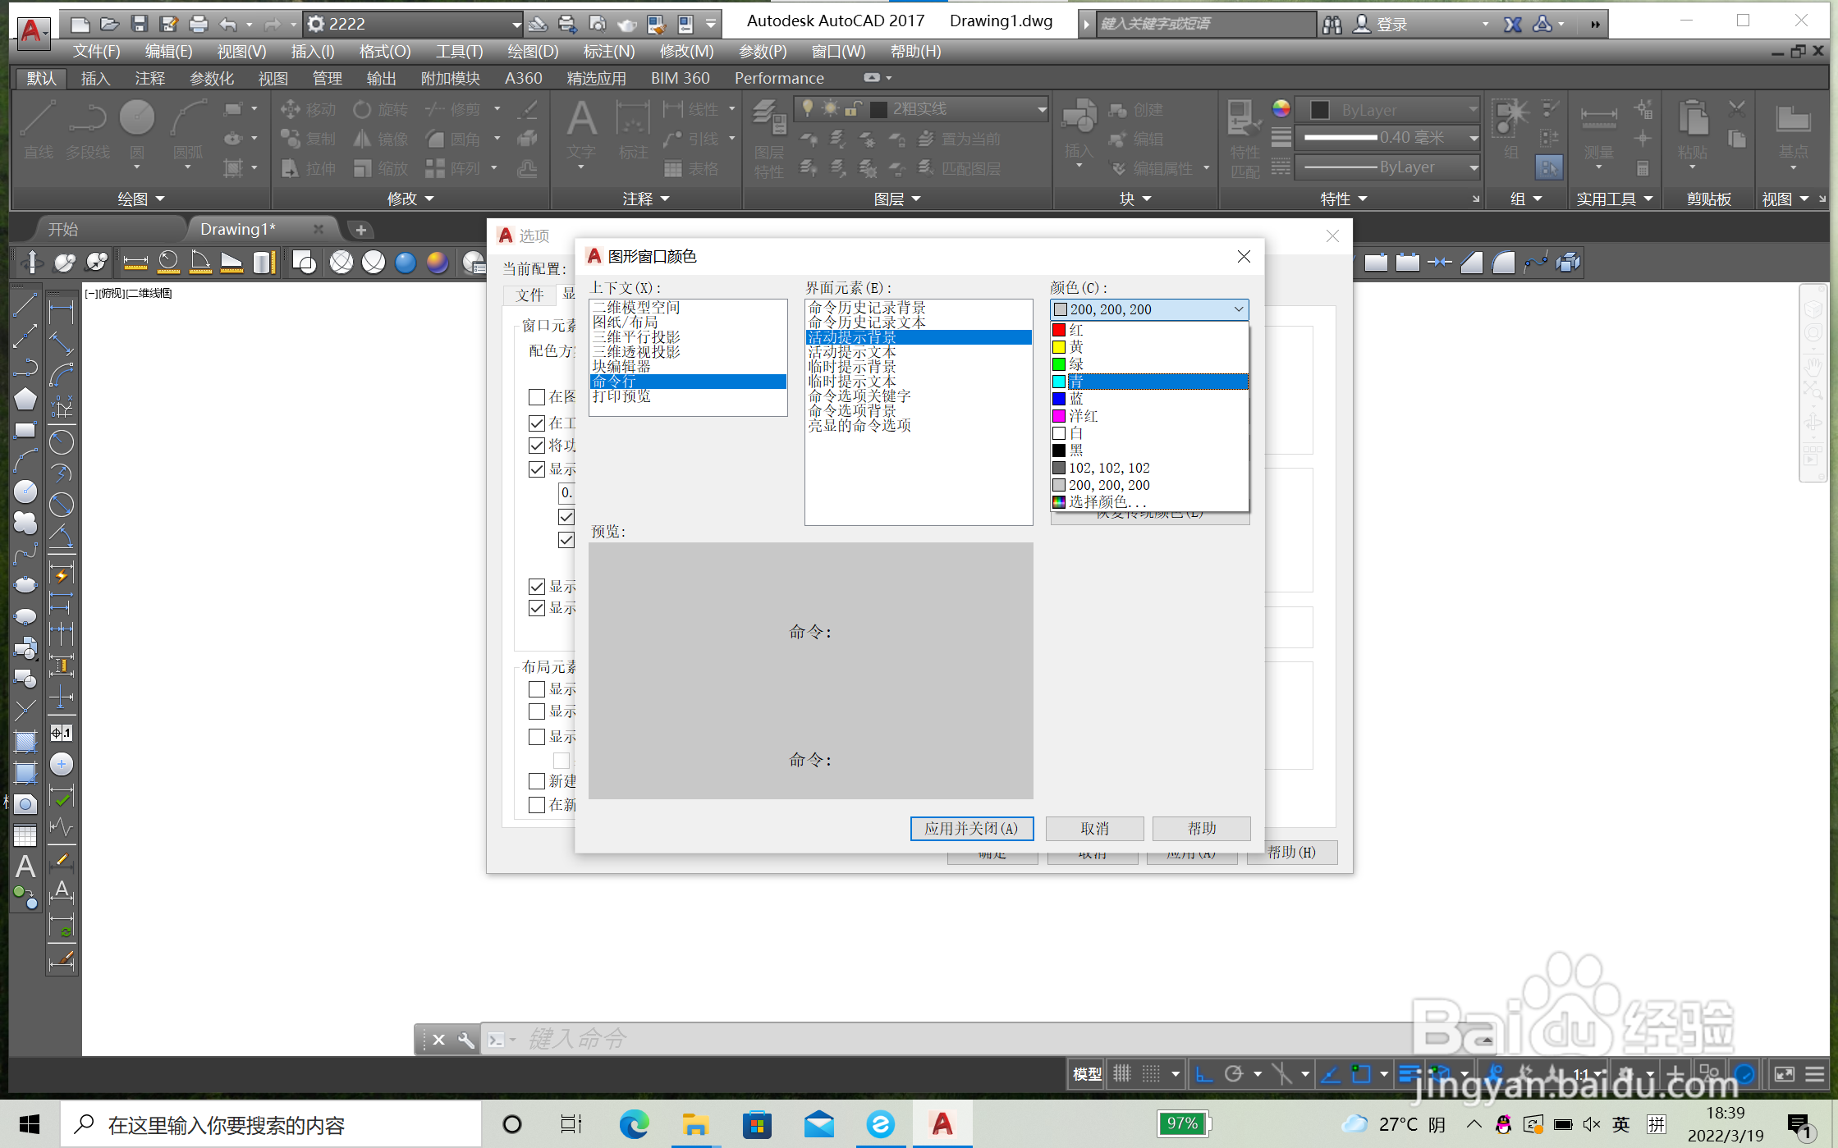Click the customize wrench icon on command line
The image size is (1838, 1148).
point(465,1040)
